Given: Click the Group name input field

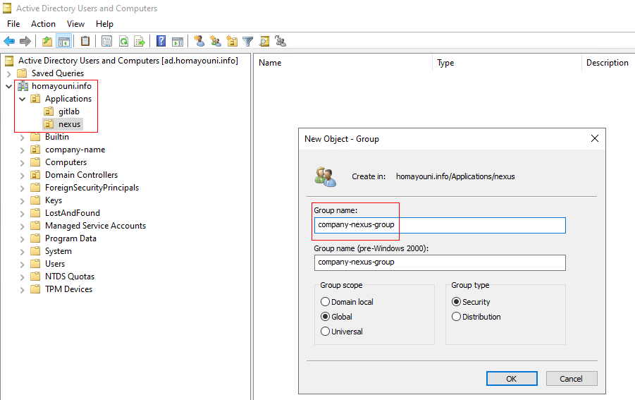Looking at the screenshot, I should point(440,225).
